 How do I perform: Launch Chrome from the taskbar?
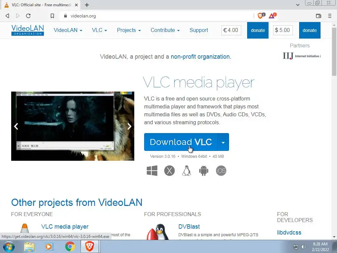pos(70,246)
